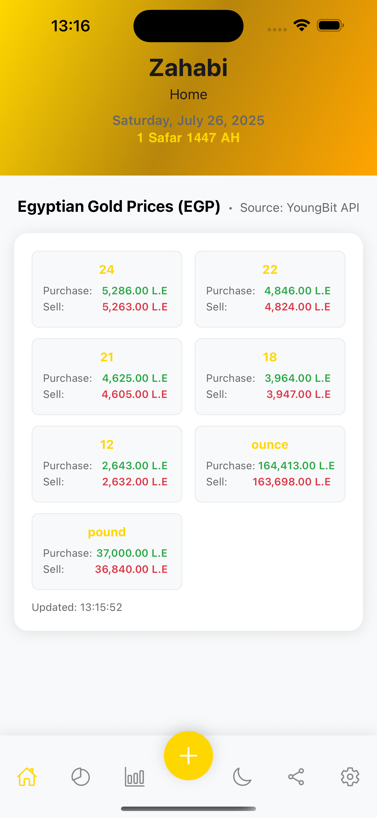Tap the Saturday, July 26, 2025 date
The width and height of the screenshot is (377, 818).
(188, 120)
